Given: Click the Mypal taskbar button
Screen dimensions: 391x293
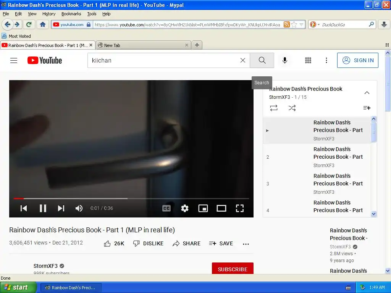Looking at the screenshot, I should (x=71, y=288).
